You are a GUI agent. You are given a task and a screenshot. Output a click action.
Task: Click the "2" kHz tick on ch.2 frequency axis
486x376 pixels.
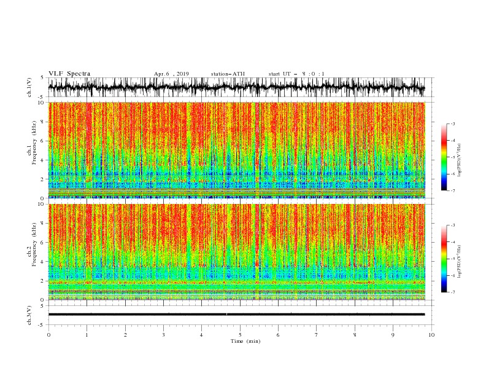click(x=43, y=281)
